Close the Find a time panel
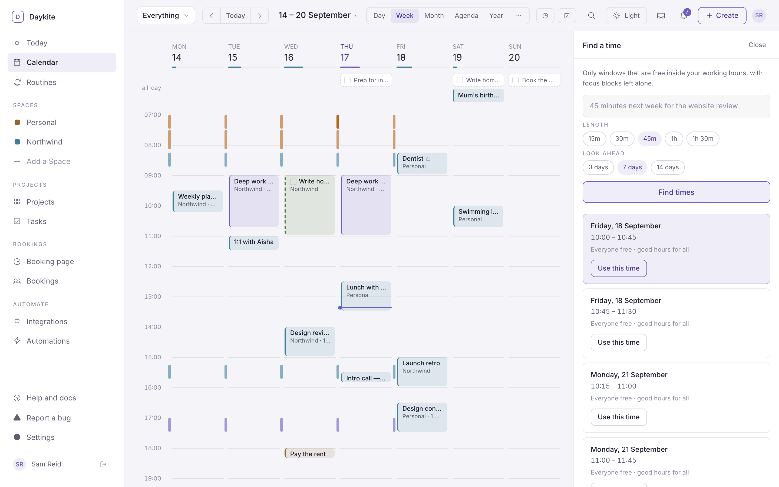This screenshot has height=487, width=779. click(757, 45)
